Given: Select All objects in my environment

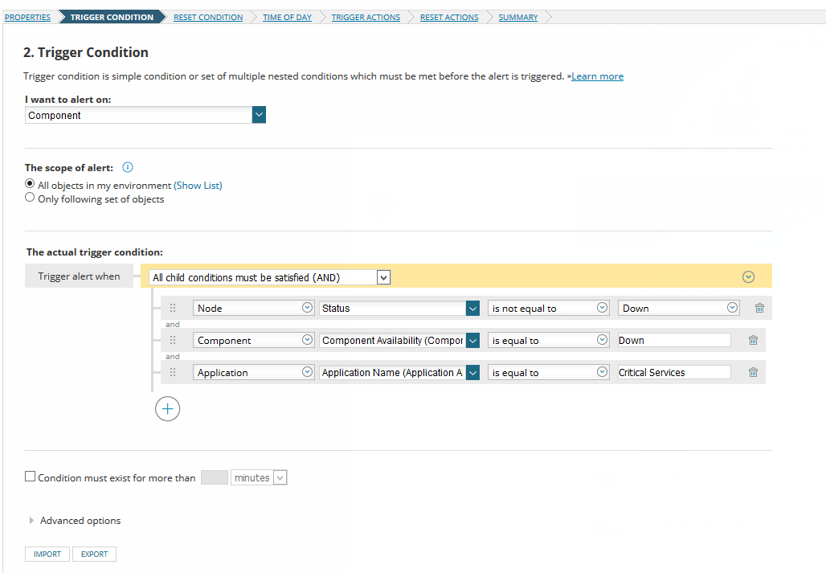Looking at the screenshot, I should pyautogui.click(x=30, y=184).
